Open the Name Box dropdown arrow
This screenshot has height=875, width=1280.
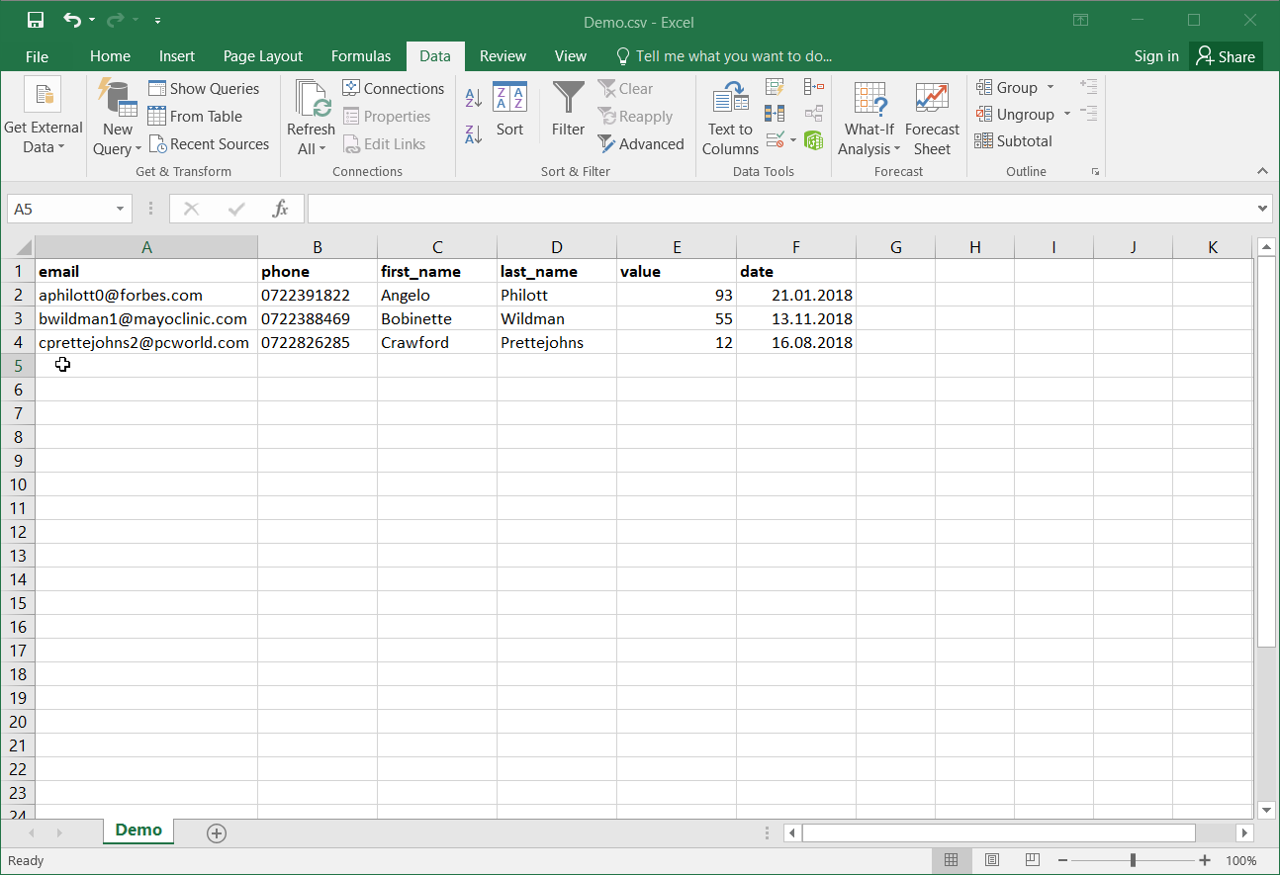tap(121, 209)
